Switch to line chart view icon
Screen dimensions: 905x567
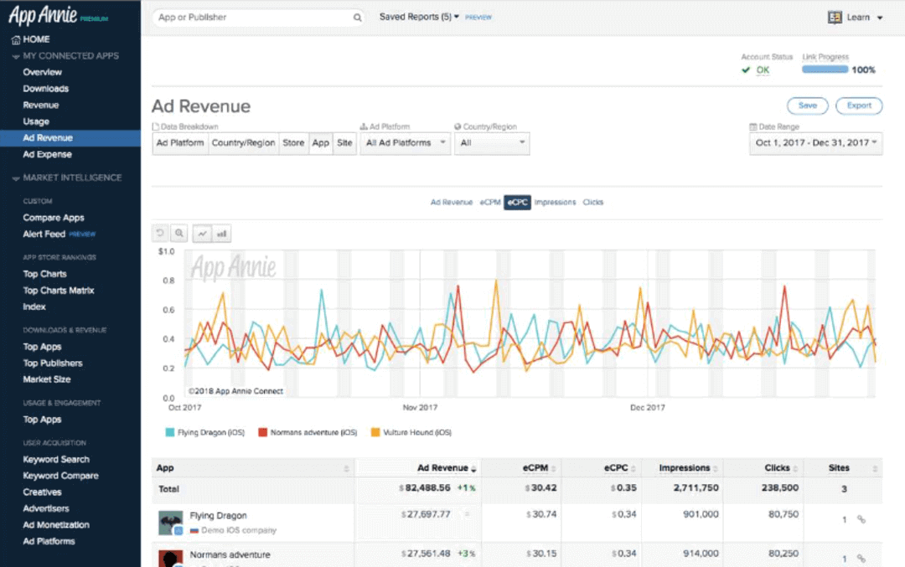click(202, 234)
